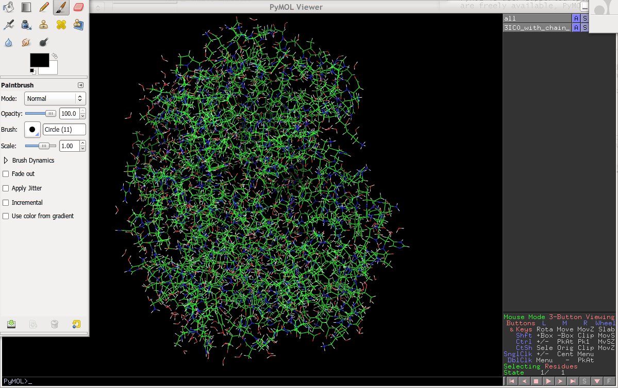Screen dimensions: 618x388
Task: Stop movie playback in PyMOL
Action: coord(536,381)
